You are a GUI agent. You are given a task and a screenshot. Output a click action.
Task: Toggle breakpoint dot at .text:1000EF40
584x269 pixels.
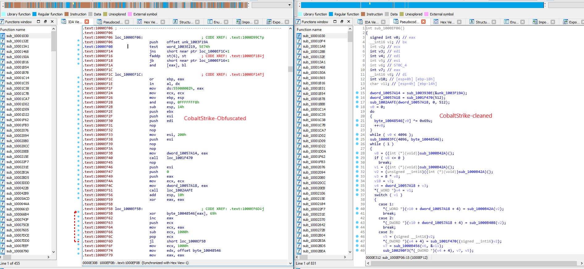[78, 157]
